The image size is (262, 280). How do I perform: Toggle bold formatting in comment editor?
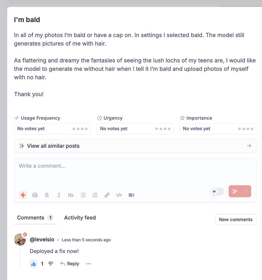[x=47, y=195]
